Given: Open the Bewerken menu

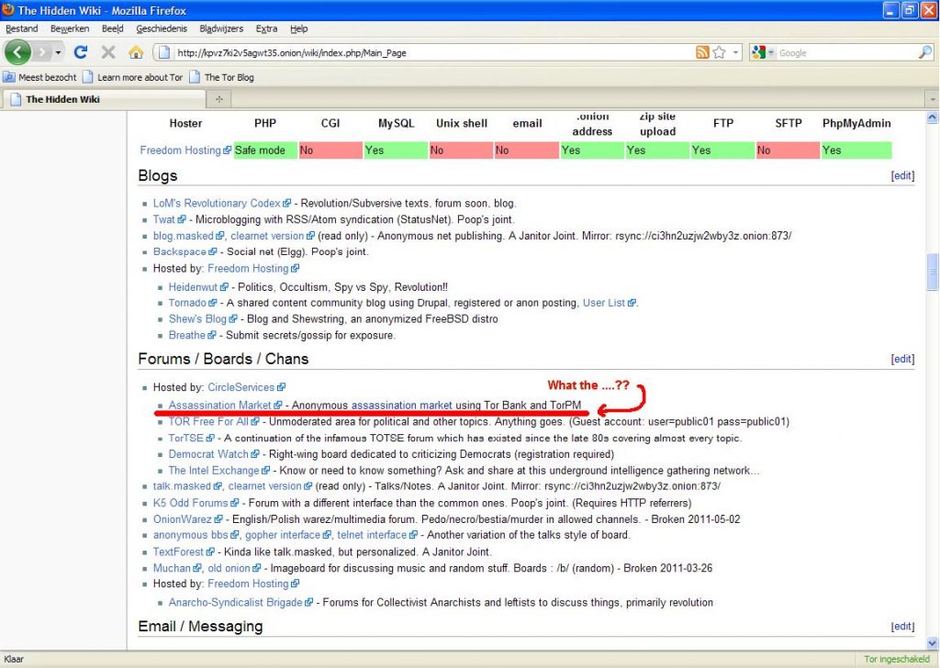Looking at the screenshot, I should (70, 28).
